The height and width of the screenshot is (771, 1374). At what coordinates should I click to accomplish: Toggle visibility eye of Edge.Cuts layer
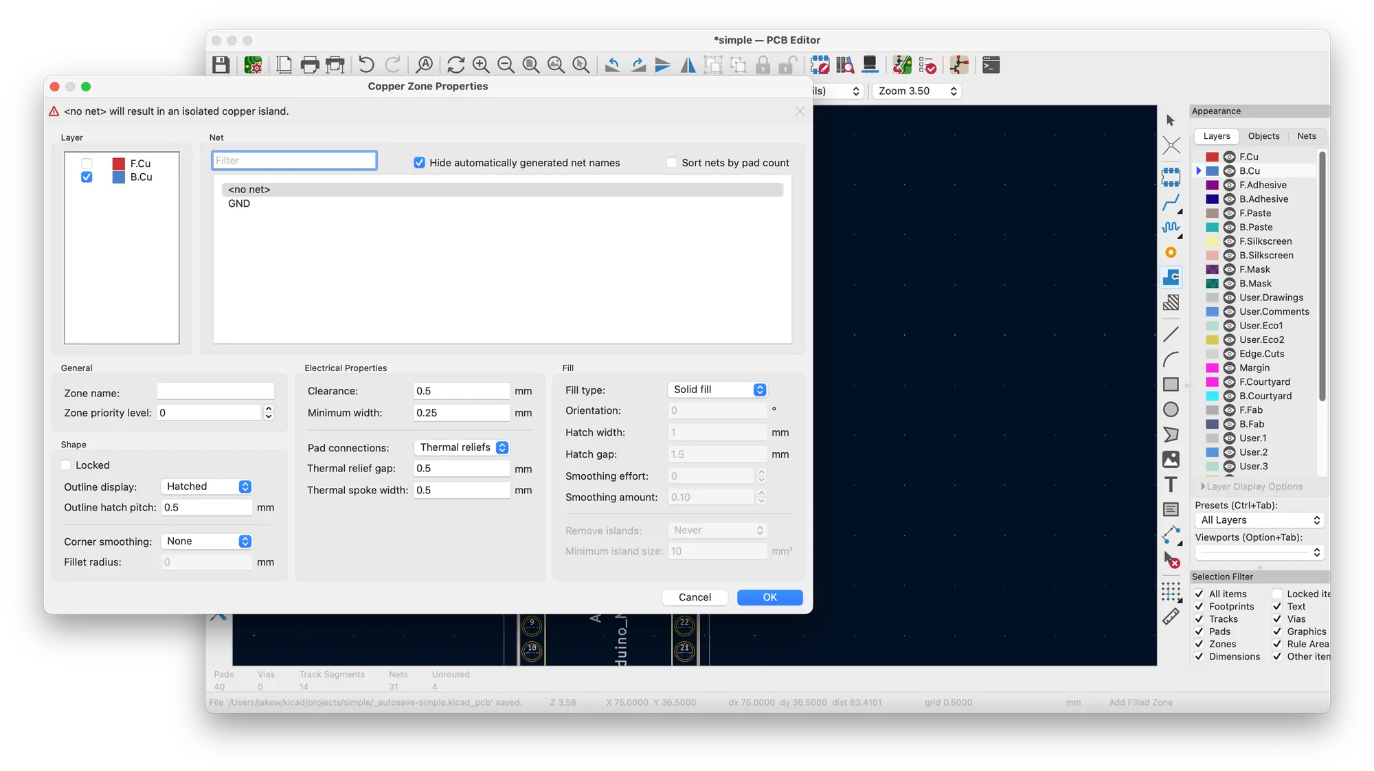coord(1229,354)
